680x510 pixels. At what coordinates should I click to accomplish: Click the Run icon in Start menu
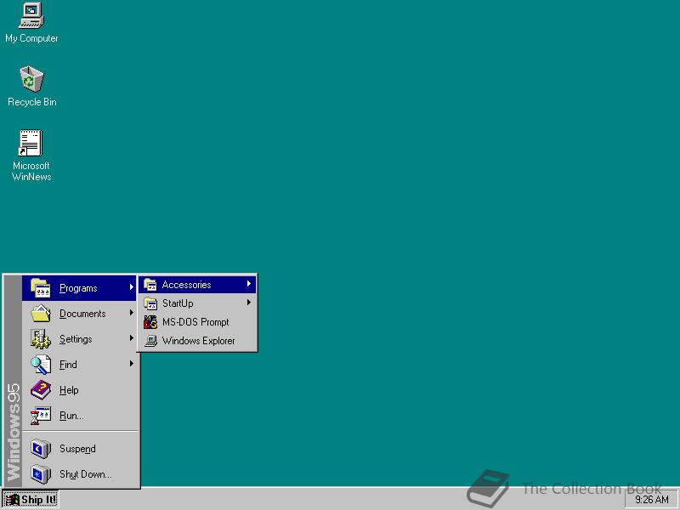click(40, 416)
